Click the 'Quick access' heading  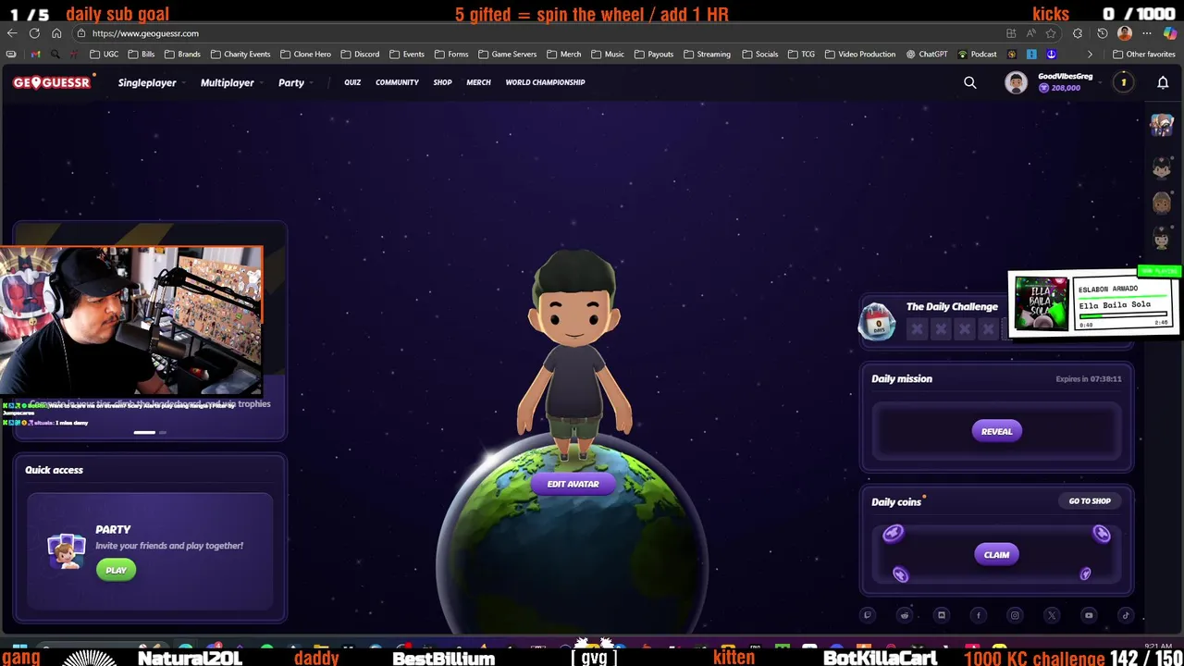coord(54,470)
